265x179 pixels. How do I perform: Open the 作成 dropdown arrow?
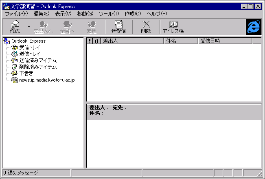pos(29,27)
